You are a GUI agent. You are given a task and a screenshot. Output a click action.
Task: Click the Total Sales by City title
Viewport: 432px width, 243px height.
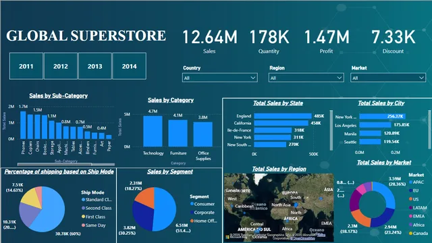point(381,103)
